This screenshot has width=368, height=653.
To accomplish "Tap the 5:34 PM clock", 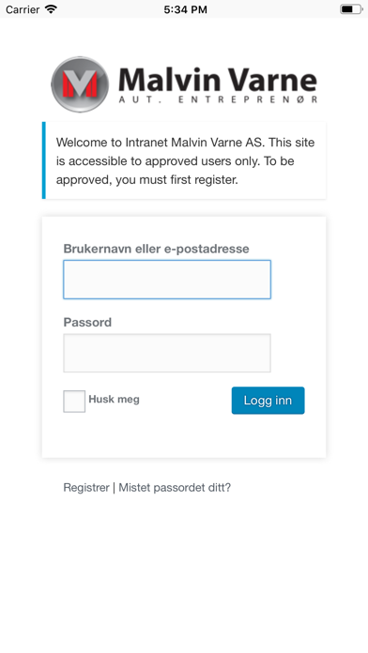I will click(x=185, y=9).
